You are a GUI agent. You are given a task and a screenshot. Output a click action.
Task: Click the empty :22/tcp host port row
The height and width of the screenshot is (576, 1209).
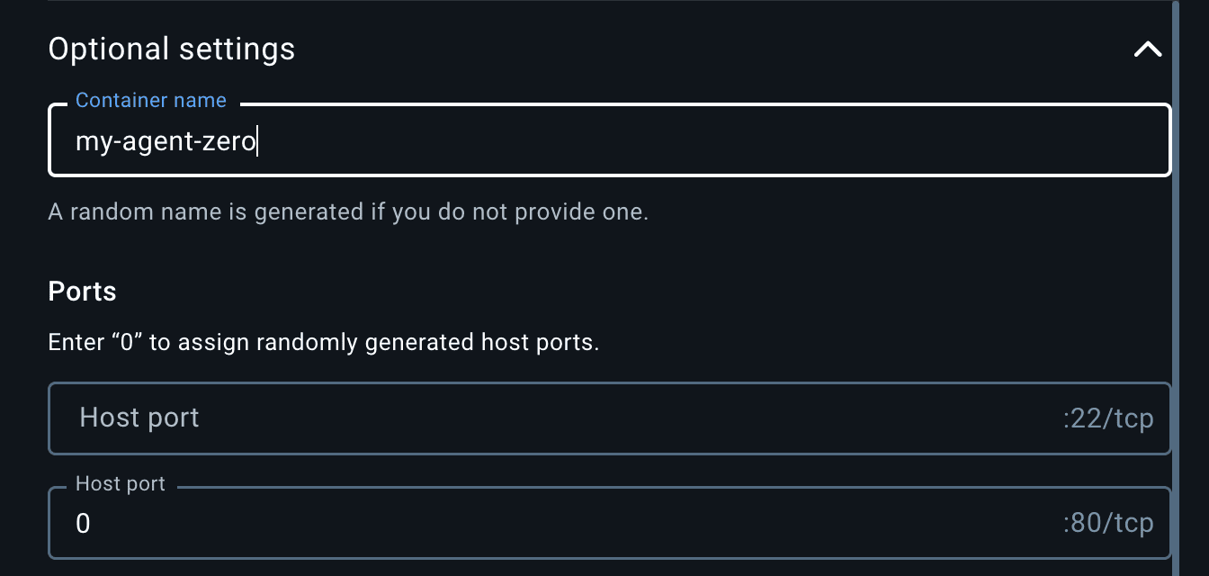click(x=540, y=418)
